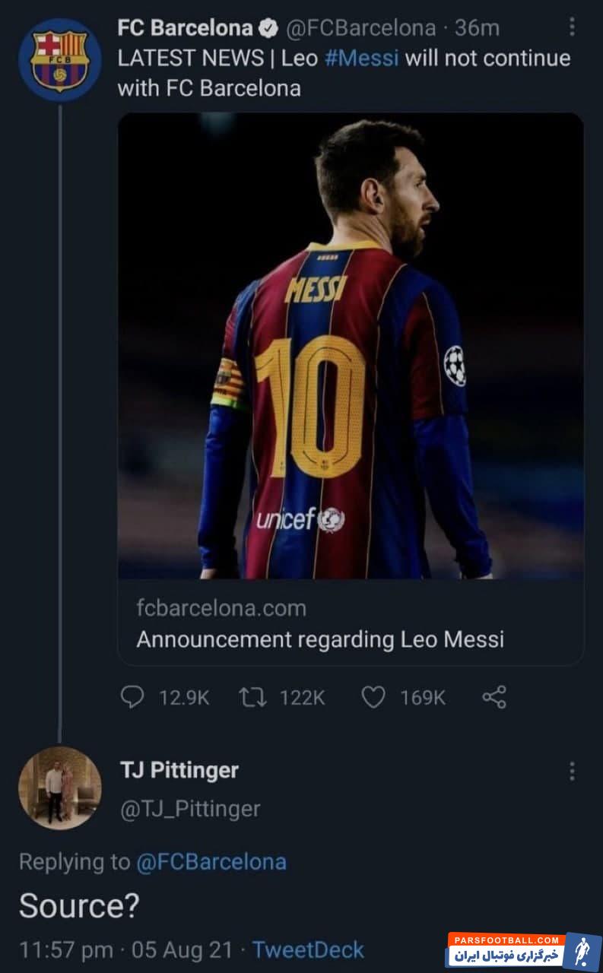The width and height of the screenshot is (603, 973).
Task: Click the #Messi hashtag
Action: (x=361, y=59)
